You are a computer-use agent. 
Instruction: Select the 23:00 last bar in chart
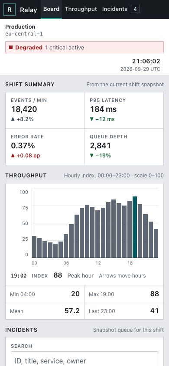[x=156, y=243]
